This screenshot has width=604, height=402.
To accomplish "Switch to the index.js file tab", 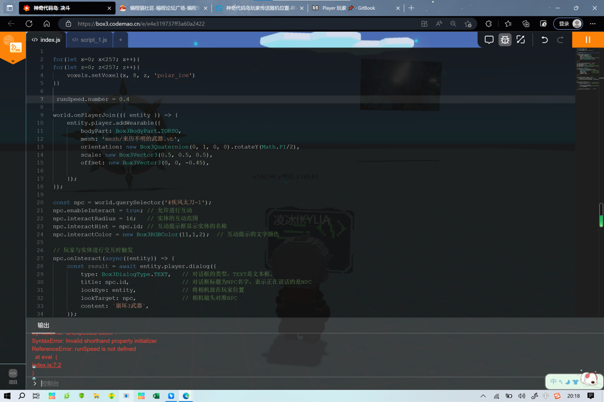I will tap(46, 40).
